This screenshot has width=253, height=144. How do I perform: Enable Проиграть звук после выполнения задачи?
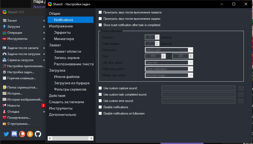point(100,18)
